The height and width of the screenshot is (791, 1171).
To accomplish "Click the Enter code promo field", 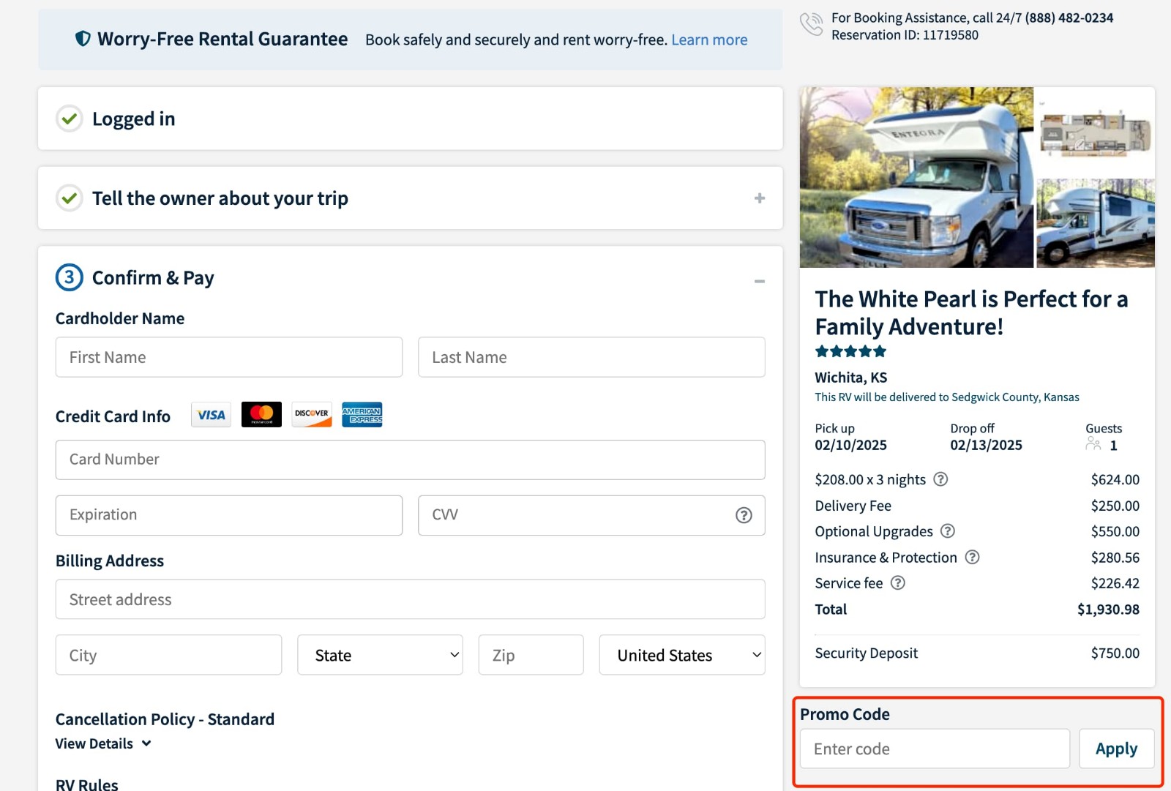I will pos(935,748).
